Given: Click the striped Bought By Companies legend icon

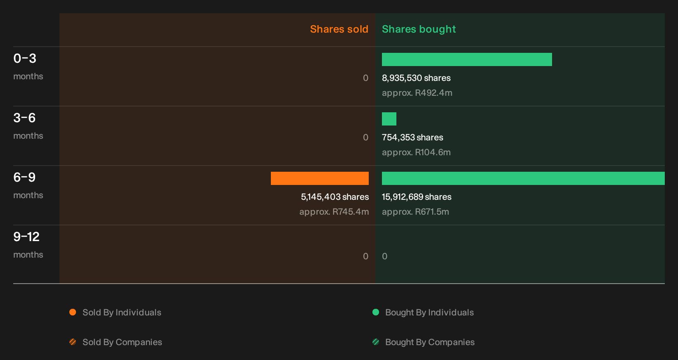Looking at the screenshot, I should (x=376, y=342).
